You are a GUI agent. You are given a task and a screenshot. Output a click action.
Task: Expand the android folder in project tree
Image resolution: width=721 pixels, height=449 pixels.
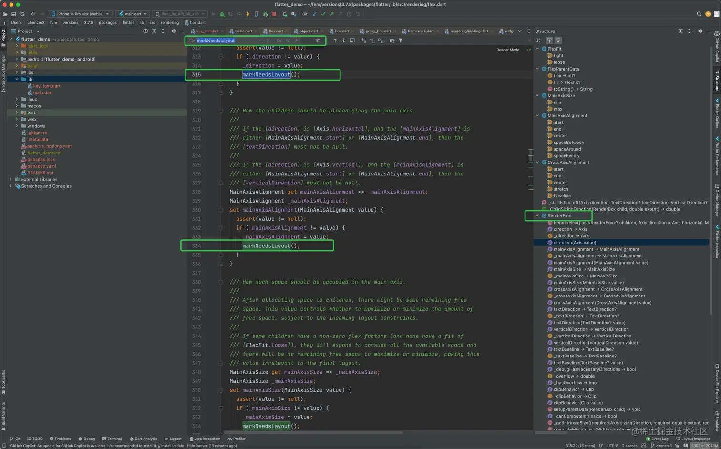coord(17,59)
